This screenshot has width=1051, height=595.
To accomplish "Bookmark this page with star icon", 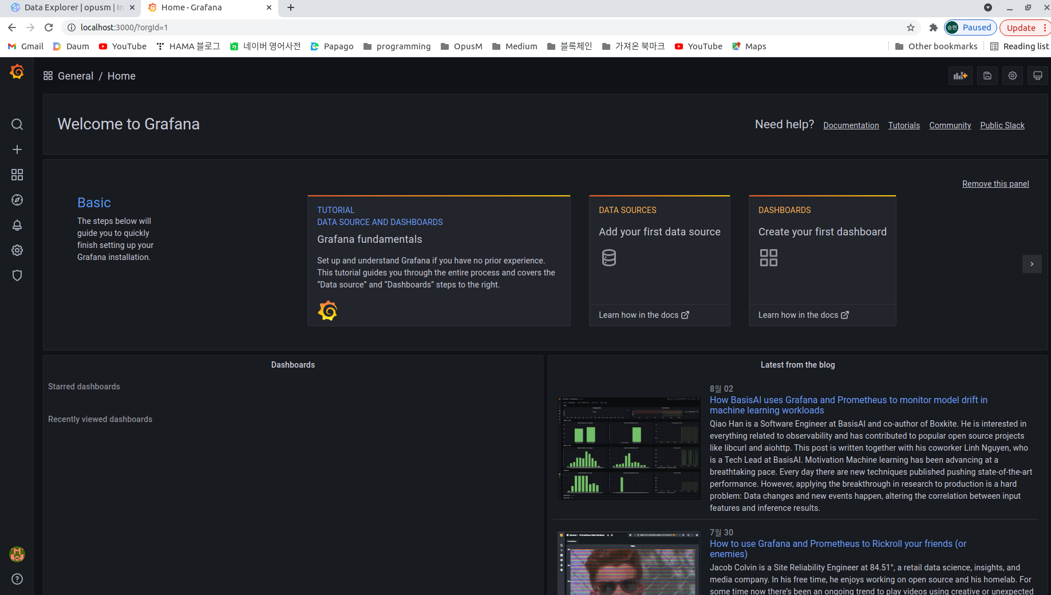I will [911, 27].
